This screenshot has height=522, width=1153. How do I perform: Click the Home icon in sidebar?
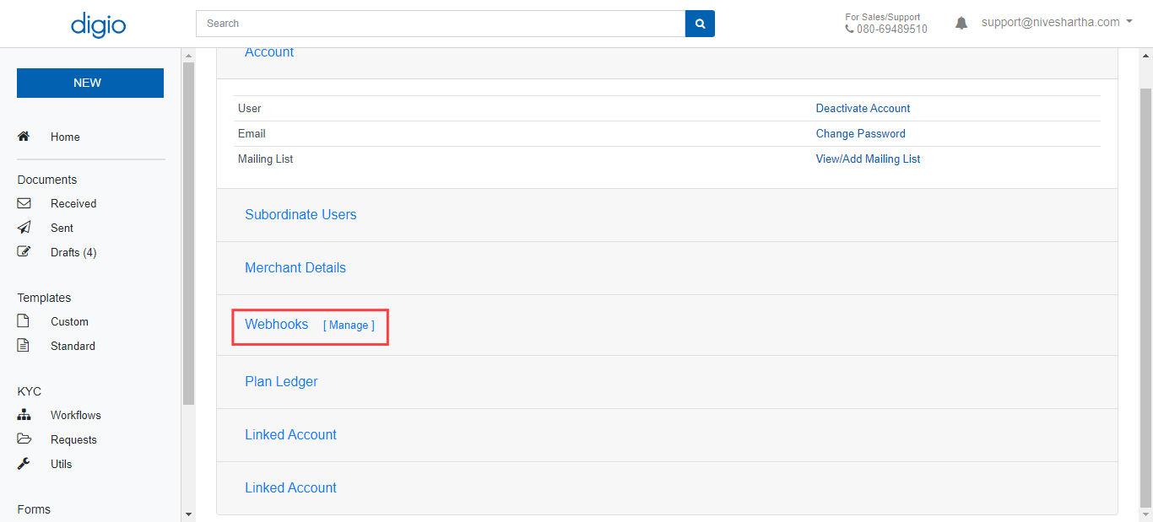click(24, 137)
